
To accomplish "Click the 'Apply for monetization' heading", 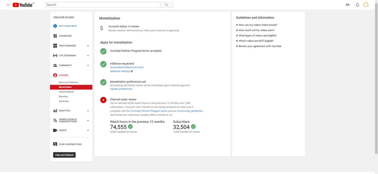I will point(116,42).
